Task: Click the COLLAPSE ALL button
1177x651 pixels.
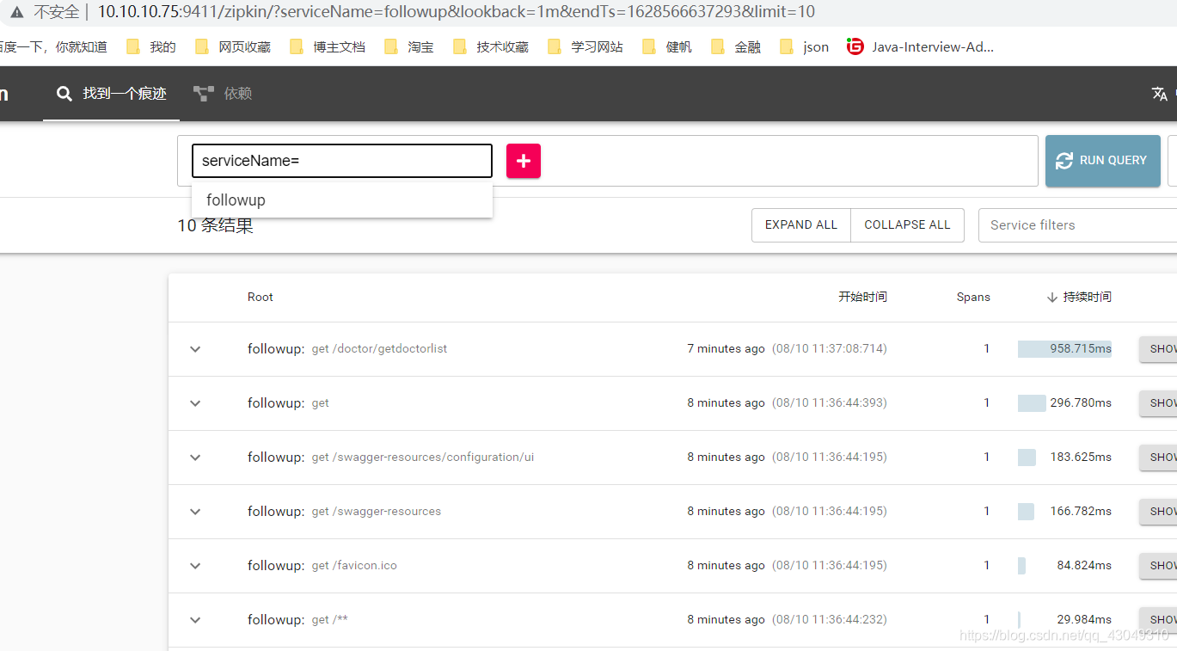Action: (x=907, y=225)
